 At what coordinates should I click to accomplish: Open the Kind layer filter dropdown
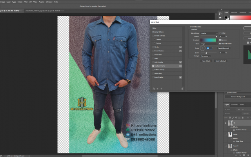(230, 110)
